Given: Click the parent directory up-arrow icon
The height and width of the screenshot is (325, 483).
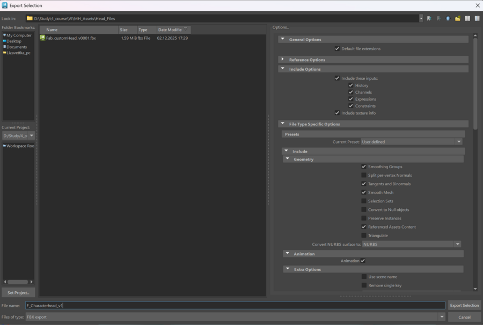Looking at the screenshot, I should (448, 18).
